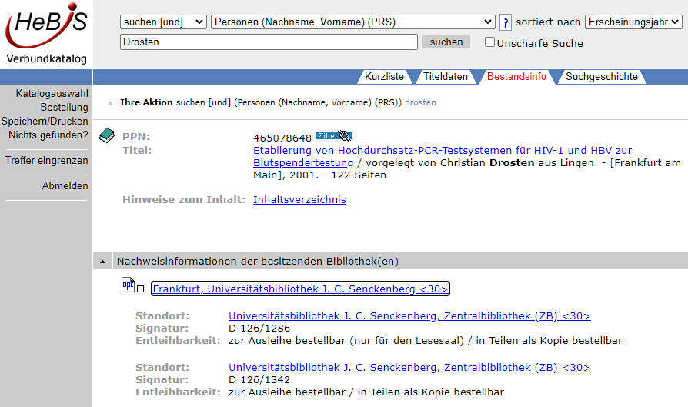Click the blue question mark help icon
The image size is (688, 407).
(x=506, y=22)
